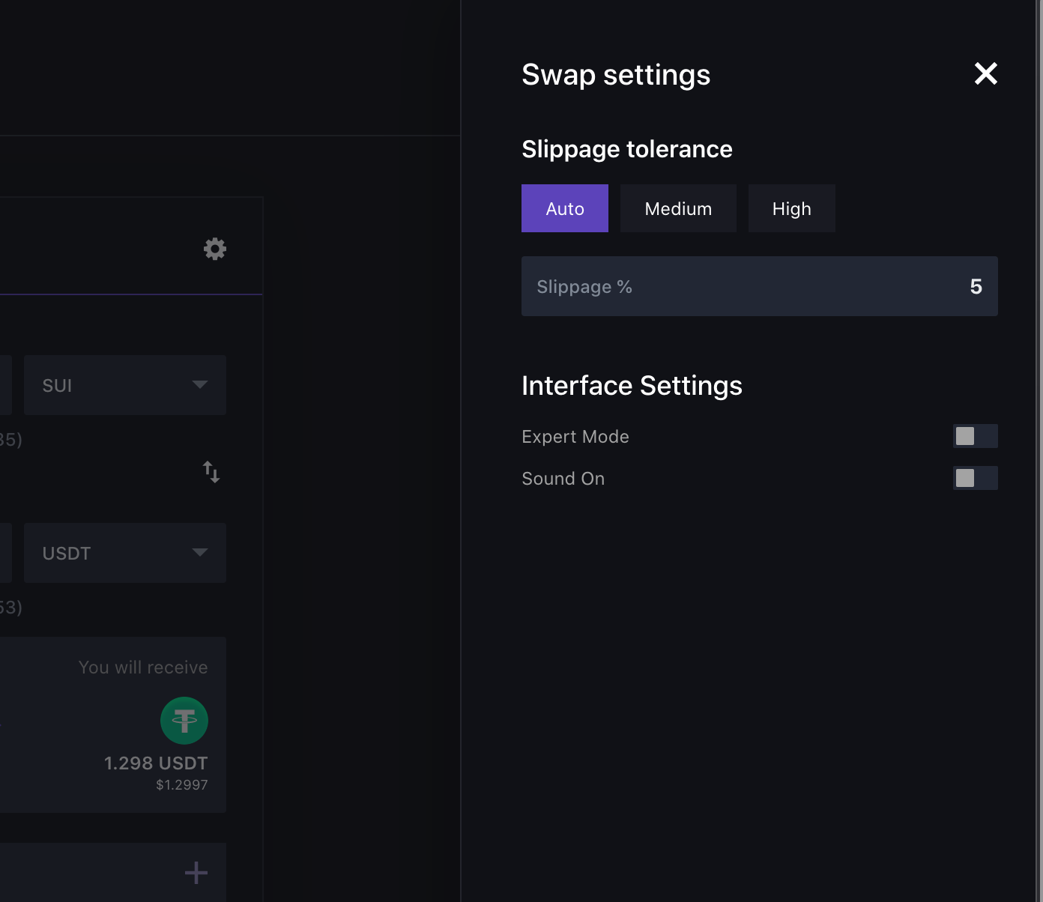The height and width of the screenshot is (902, 1043).
Task: Open settings with the gear icon
Action: tap(215, 249)
